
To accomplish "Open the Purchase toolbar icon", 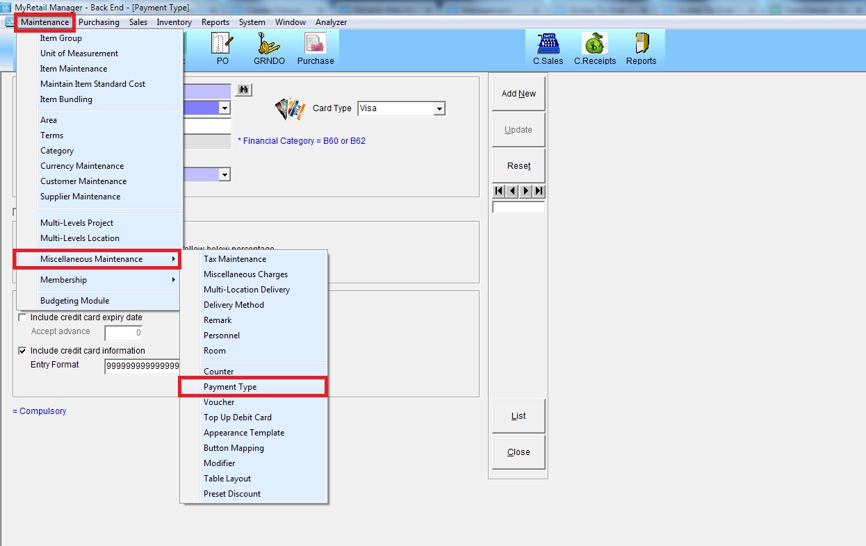I will pos(316,46).
